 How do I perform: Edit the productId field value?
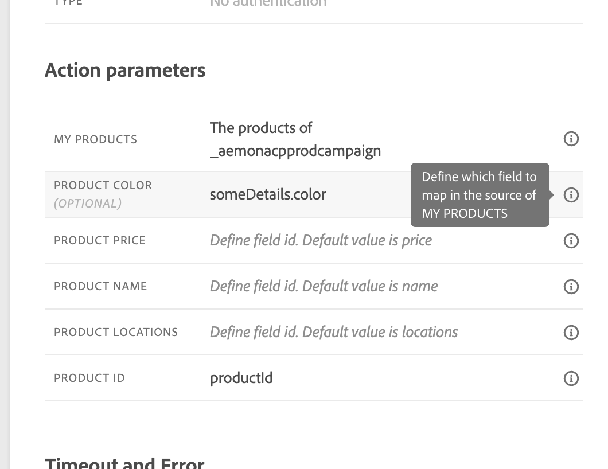(x=241, y=378)
